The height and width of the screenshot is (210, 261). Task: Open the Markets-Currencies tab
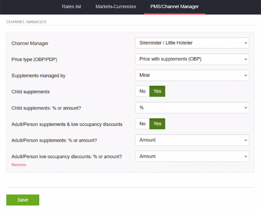point(115,7)
